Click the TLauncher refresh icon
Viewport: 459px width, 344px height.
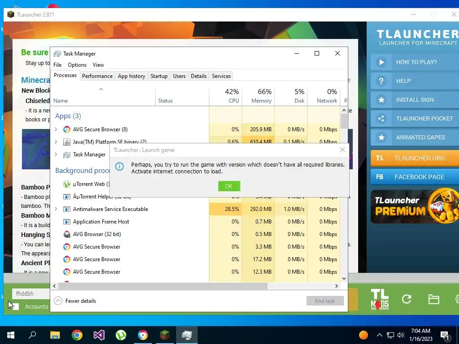[x=407, y=299]
